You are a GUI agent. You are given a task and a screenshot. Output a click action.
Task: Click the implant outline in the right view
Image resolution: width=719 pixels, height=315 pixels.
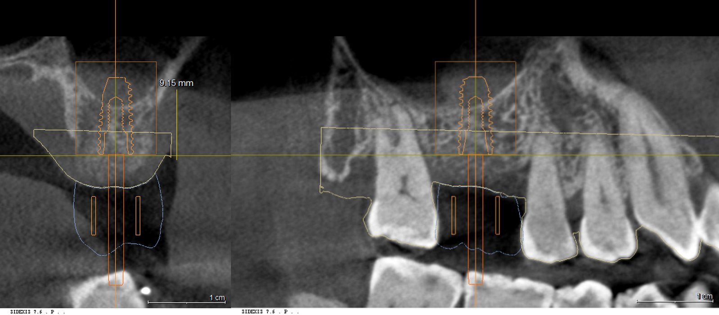(x=475, y=116)
